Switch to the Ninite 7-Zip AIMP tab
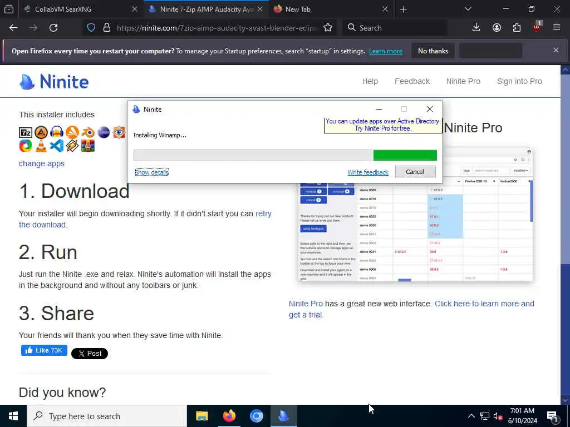The height and width of the screenshot is (427, 570). [206, 9]
